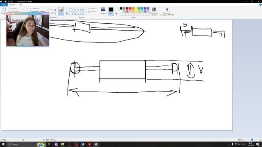Choose the Rounded rectangle shape
This screenshot has width=262, height=147.
[78, 9]
